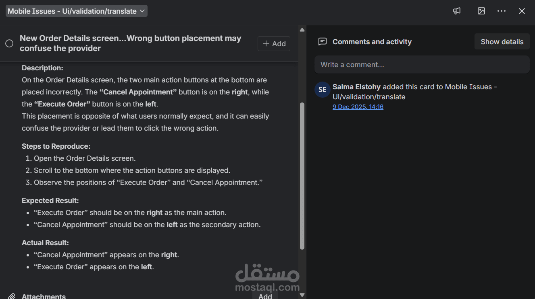Image resolution: width=535 pixels, height=299 pixels.
Task: Click the card cover image icon
Action: click(x=481, y=11)
